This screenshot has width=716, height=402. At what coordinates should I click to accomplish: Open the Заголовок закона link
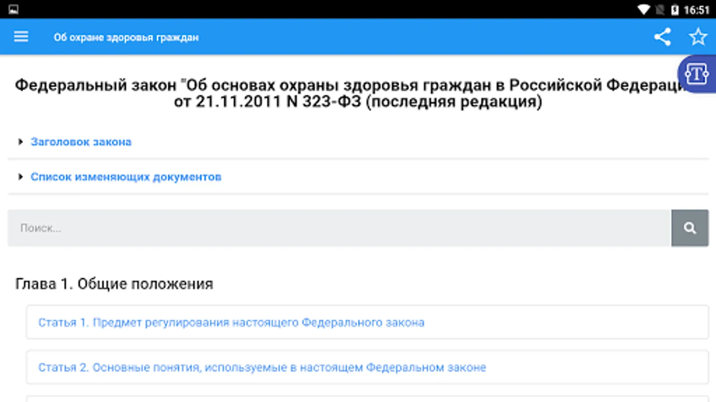coord(81,142)
